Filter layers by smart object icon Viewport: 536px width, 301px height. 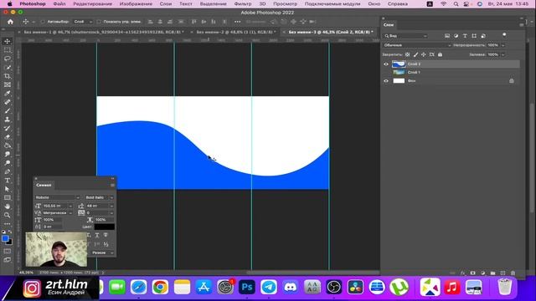(x=483, y=36)
